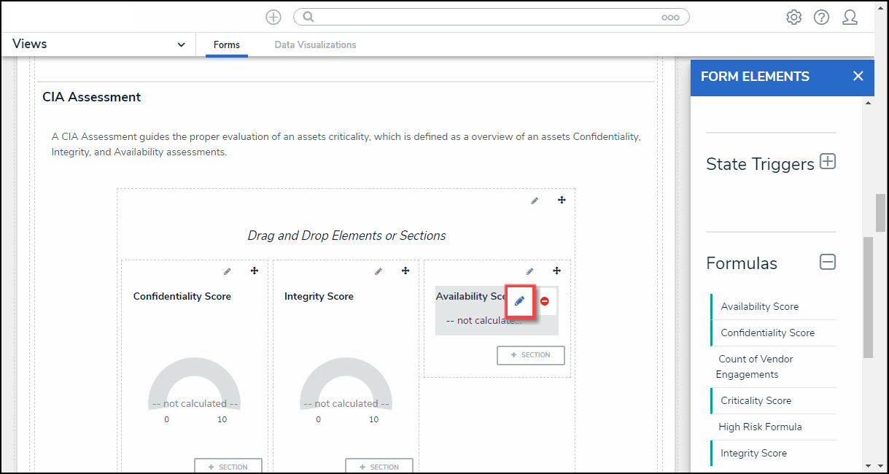
Task: Open the settings gear menu
Action: click(x=793, y=18)
